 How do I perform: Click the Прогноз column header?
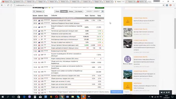92,16
